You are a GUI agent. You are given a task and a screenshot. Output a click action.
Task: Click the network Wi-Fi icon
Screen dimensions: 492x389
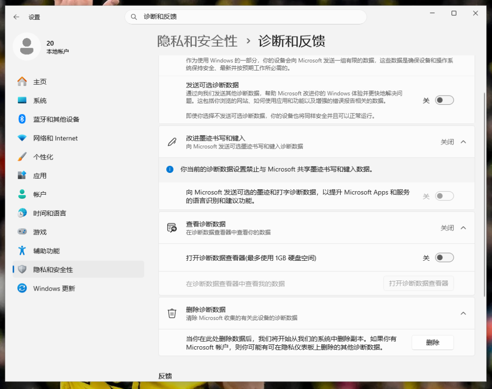(22, 138)
